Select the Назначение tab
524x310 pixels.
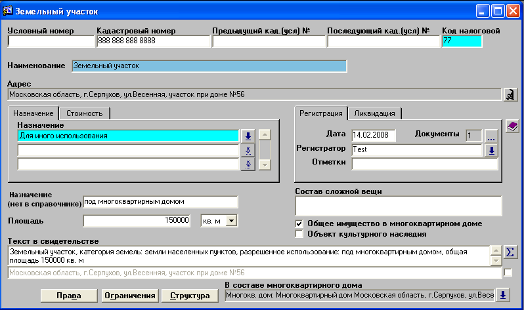[33, 113]
